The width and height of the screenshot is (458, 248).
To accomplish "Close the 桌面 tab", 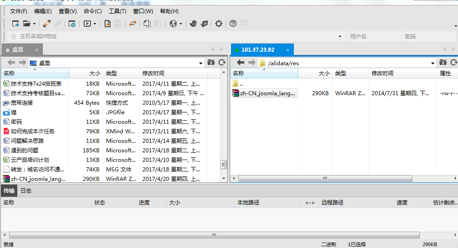I will pyautogui.click(x=36, y=50).
